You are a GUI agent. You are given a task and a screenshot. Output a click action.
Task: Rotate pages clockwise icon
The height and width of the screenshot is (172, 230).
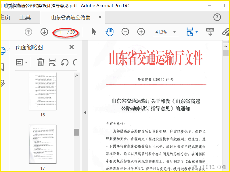click(75, 62)
